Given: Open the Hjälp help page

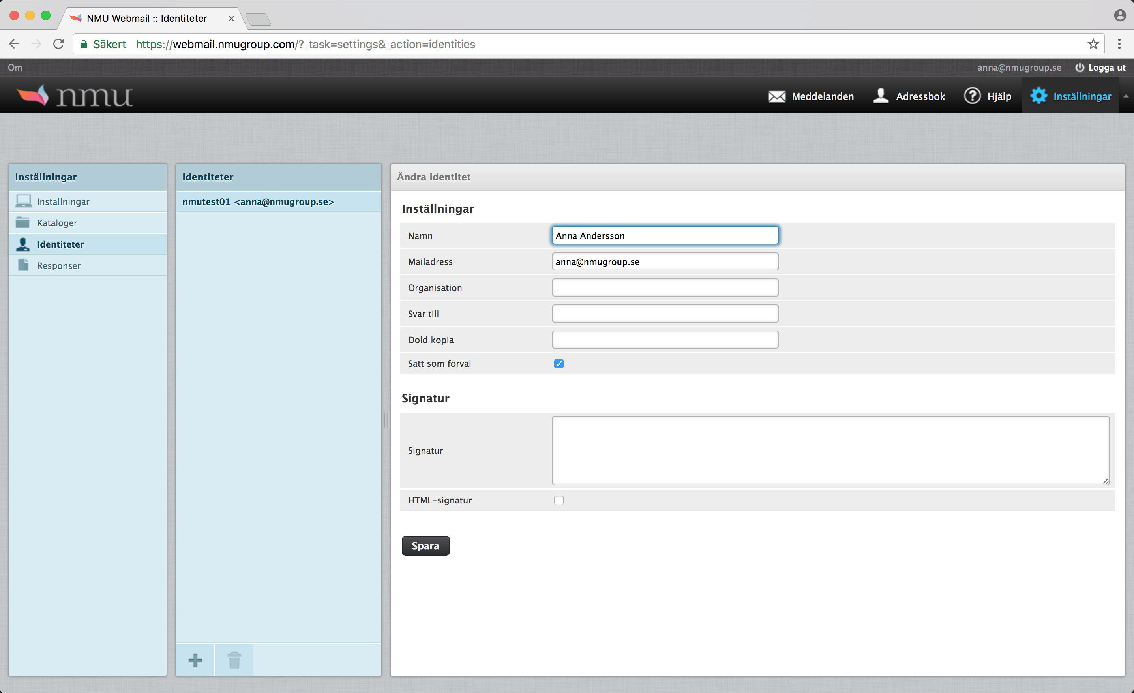Looking at the screenshot, I should [988, 96].
